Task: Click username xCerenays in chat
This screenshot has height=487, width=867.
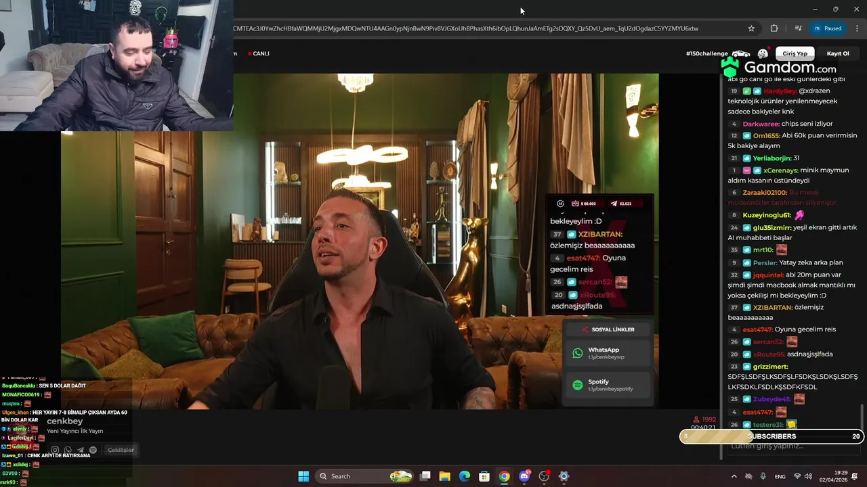Action: coord(781,170)
